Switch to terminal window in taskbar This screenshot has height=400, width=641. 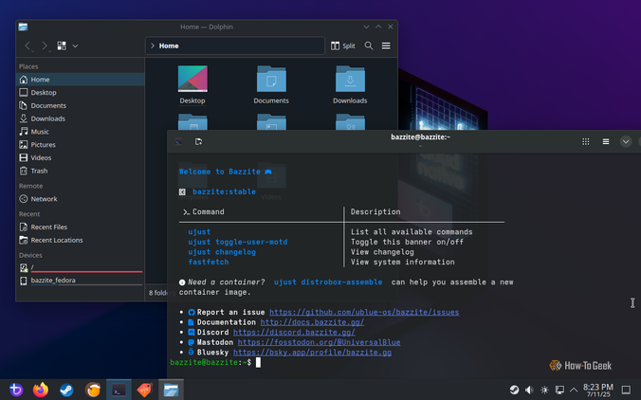click(119, 390)
